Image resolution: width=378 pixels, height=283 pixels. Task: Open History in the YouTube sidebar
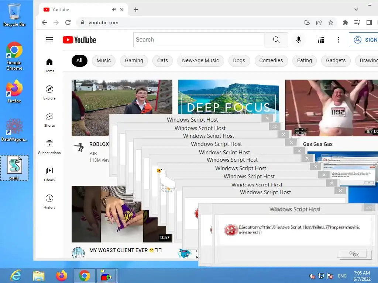(x=49, y=202)
